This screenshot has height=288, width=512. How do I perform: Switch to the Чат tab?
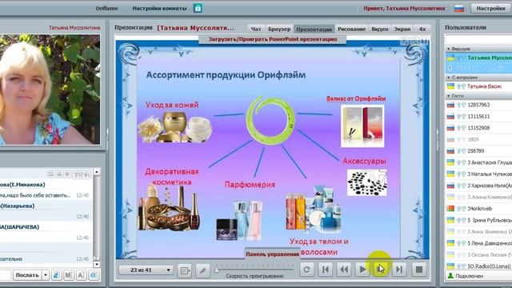[256, 29]
